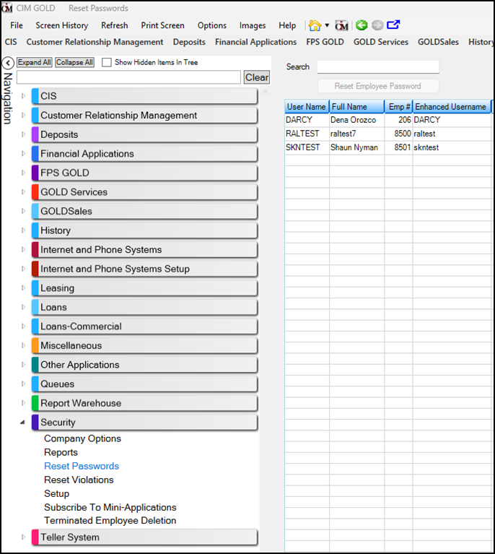
Task: Click the blue open-in-new-window icon
Action: tap(393, 25)
